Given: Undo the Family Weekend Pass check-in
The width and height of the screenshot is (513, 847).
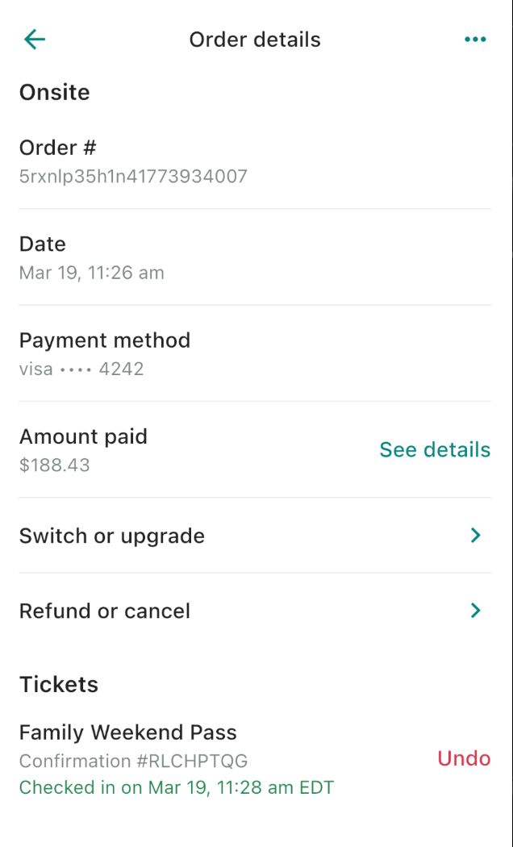Looking at the screenshot, I should click(x=464, y=758).
